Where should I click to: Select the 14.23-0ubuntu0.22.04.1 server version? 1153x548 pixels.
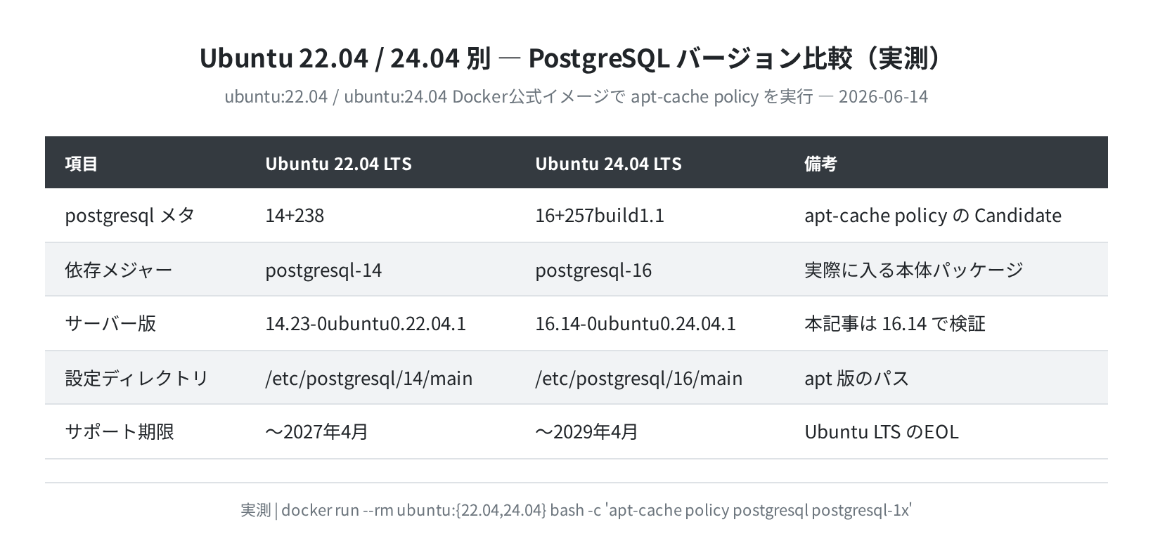pyautogui.click(x=366, y=323)
